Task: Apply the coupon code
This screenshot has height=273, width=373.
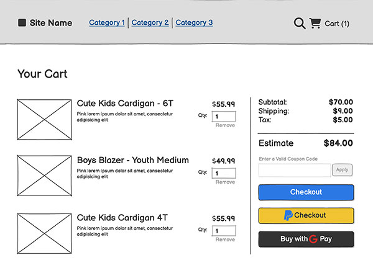Action: pos(342,169)
